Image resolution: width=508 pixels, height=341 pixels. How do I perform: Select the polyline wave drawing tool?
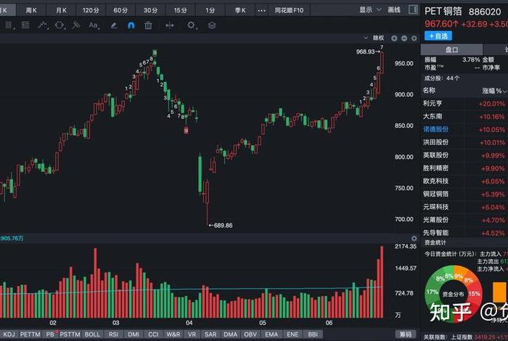point(42,25)
